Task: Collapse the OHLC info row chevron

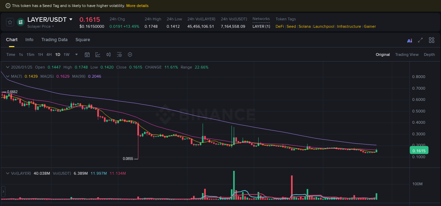Action: point(7,67)
